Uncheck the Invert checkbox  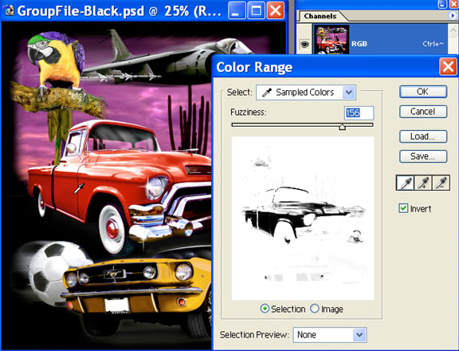pos(403,208)
